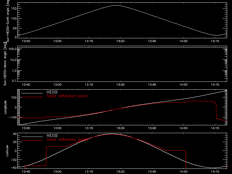
Task: Click the 0.1 tick on Moon angle axis
Action: coord(14,81)
